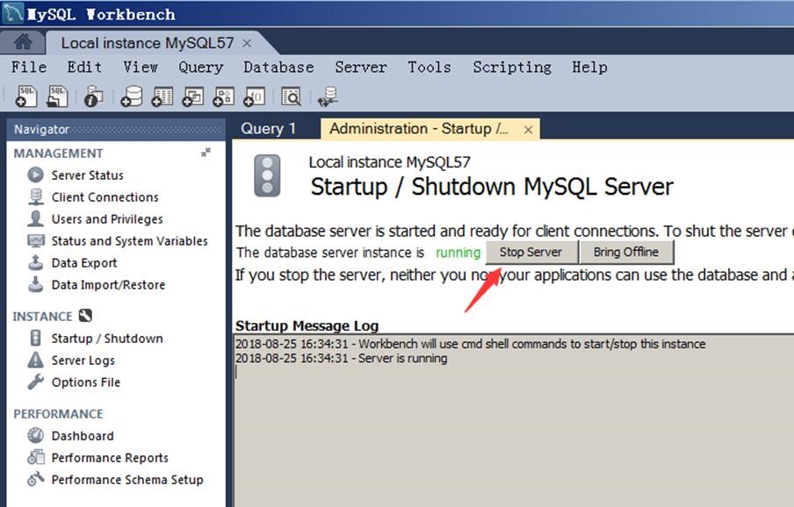Click the Stop Server button
The height and width of the screenshot is (507, 794).
[x=531, y=252]
